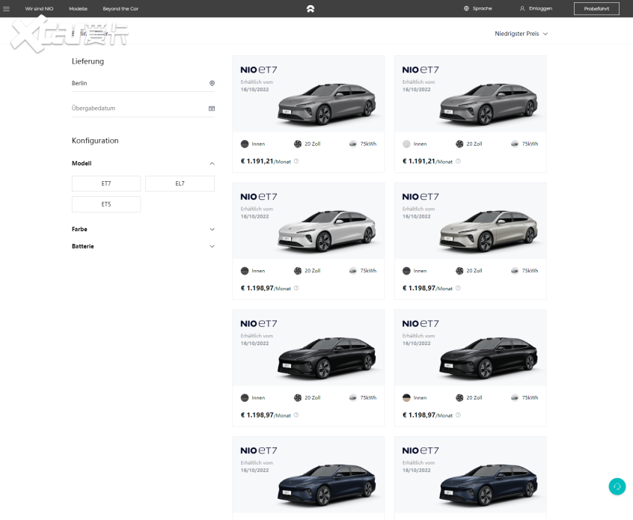Click 75kWh battery icon on beige ET7 card
Image resolution: width=633 pixels, height=520 pixels.
pyautogui.click(x=515, y=271)
